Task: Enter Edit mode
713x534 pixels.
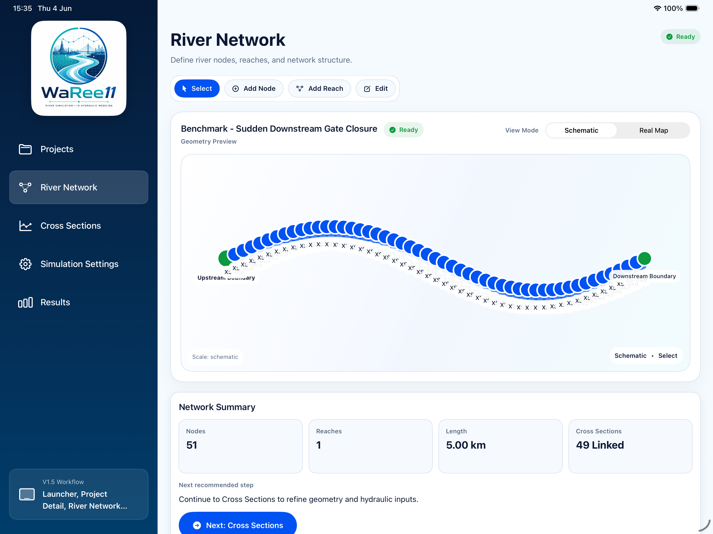Action: [x=375, y=88]
